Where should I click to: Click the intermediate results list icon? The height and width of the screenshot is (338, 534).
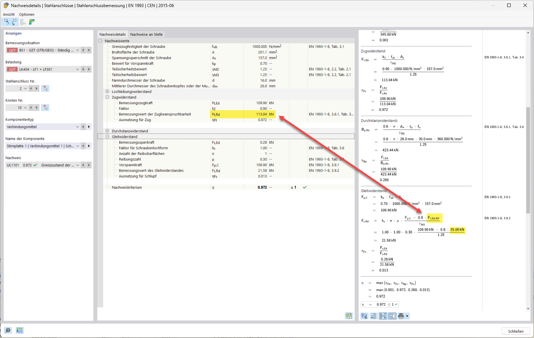[373, 316]
